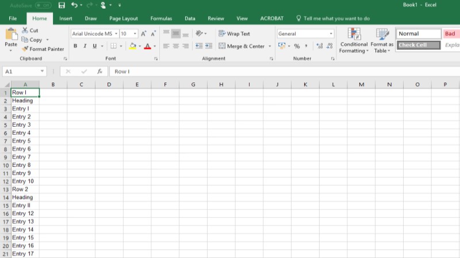The width and height of the screenshot is (460, 258).
Task: Click the Select All corner triangle
Action: (x=7, y=85)
